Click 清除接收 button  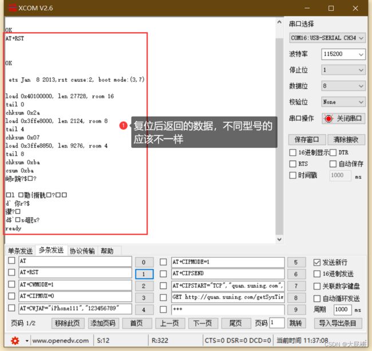click(346, 140)
